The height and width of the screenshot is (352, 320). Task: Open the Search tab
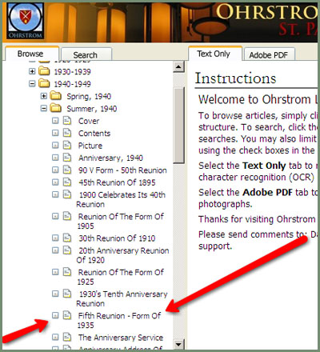pyautogui.click(x=86, y=54)
